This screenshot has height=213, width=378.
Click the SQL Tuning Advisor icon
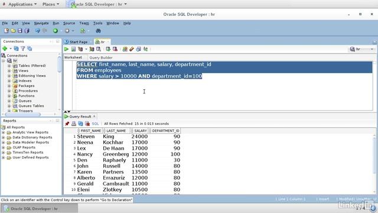click(99, 49)
